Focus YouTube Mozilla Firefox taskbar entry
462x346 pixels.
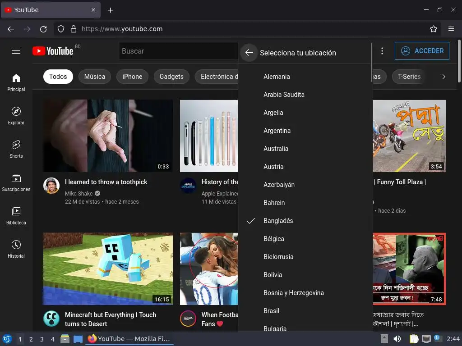[x=129, y=339]
